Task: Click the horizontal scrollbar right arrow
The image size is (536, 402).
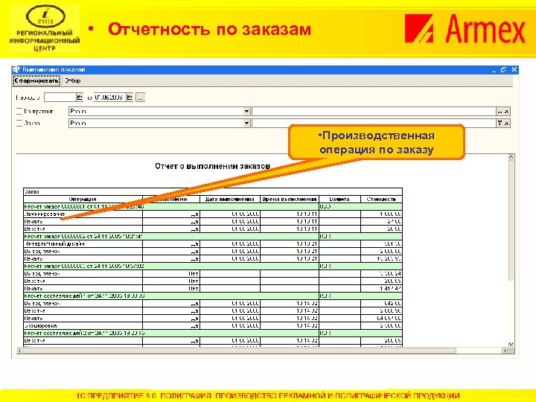Action: 505,351
